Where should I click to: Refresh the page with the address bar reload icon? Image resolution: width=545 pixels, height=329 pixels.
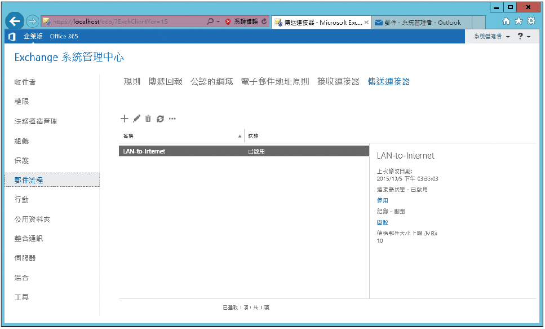coord(264,21)
